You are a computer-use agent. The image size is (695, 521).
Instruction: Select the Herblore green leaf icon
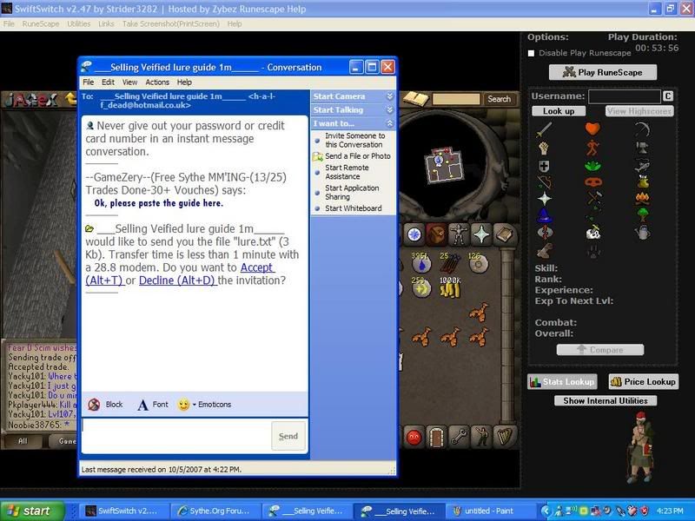(x=592, y=166)
